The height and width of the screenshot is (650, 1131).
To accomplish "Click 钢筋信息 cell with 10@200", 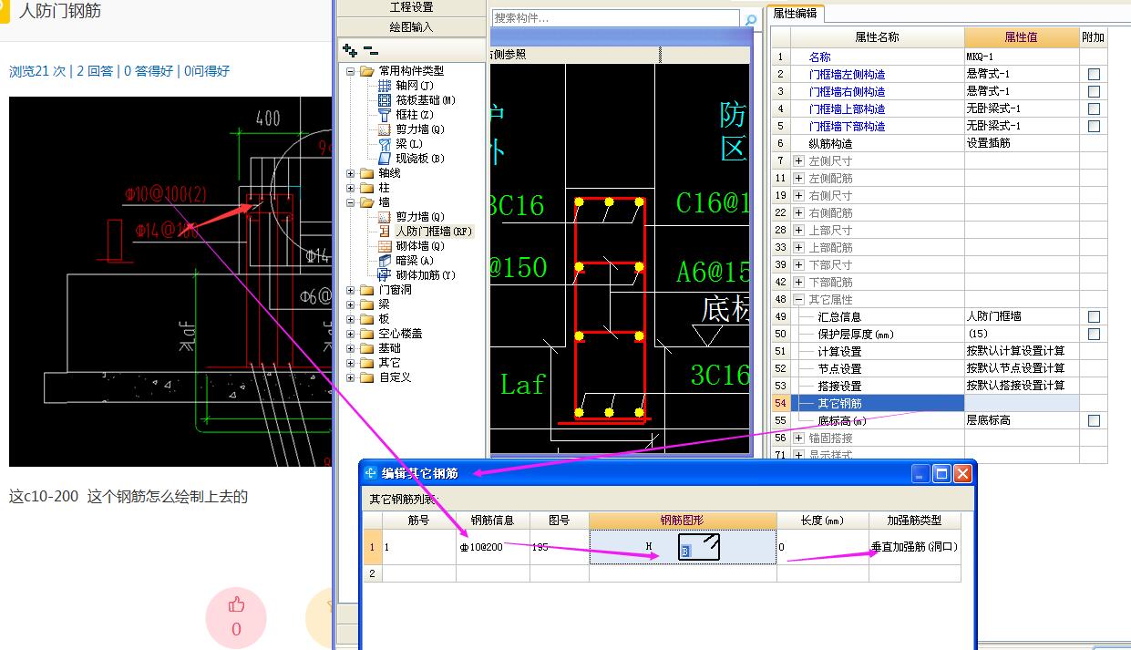I will (492, 547).
